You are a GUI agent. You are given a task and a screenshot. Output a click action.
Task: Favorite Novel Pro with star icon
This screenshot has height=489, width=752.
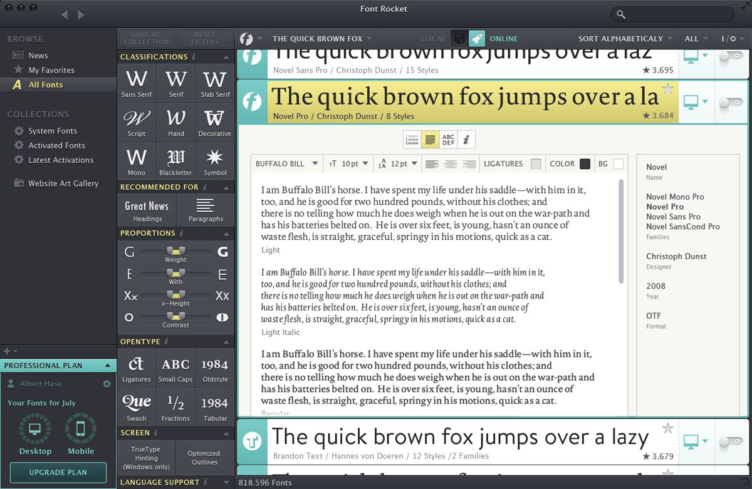tap(668, 90)
